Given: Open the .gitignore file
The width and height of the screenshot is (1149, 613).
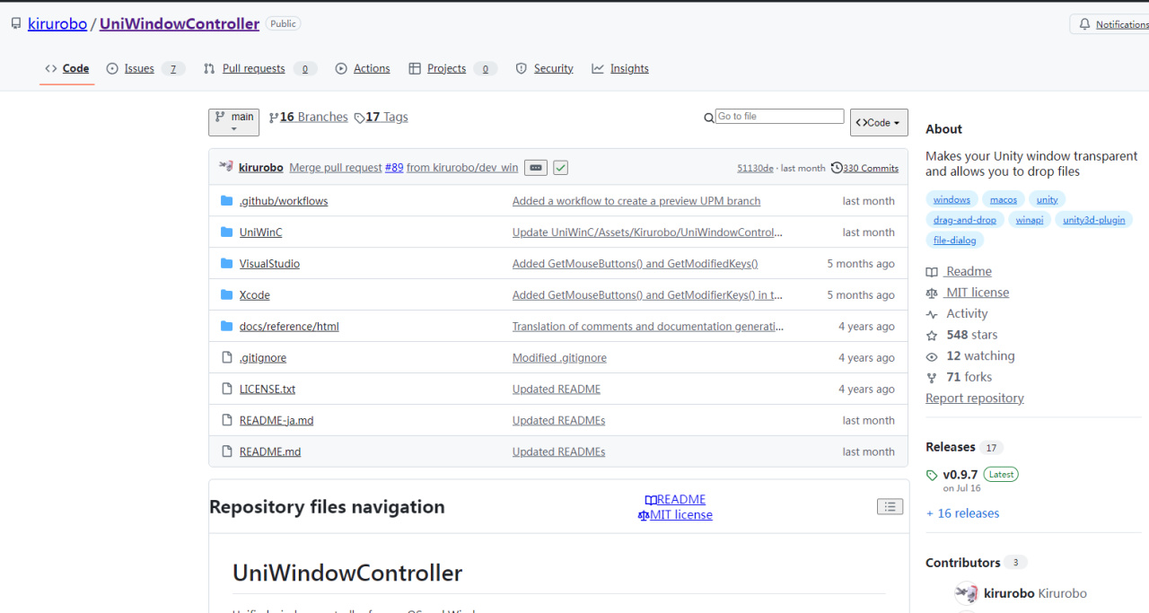Looking at the screenshot, I should tap(263, 358).
